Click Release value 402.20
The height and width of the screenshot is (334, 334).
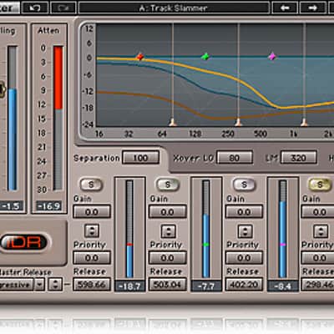click(x=244, y=285)
